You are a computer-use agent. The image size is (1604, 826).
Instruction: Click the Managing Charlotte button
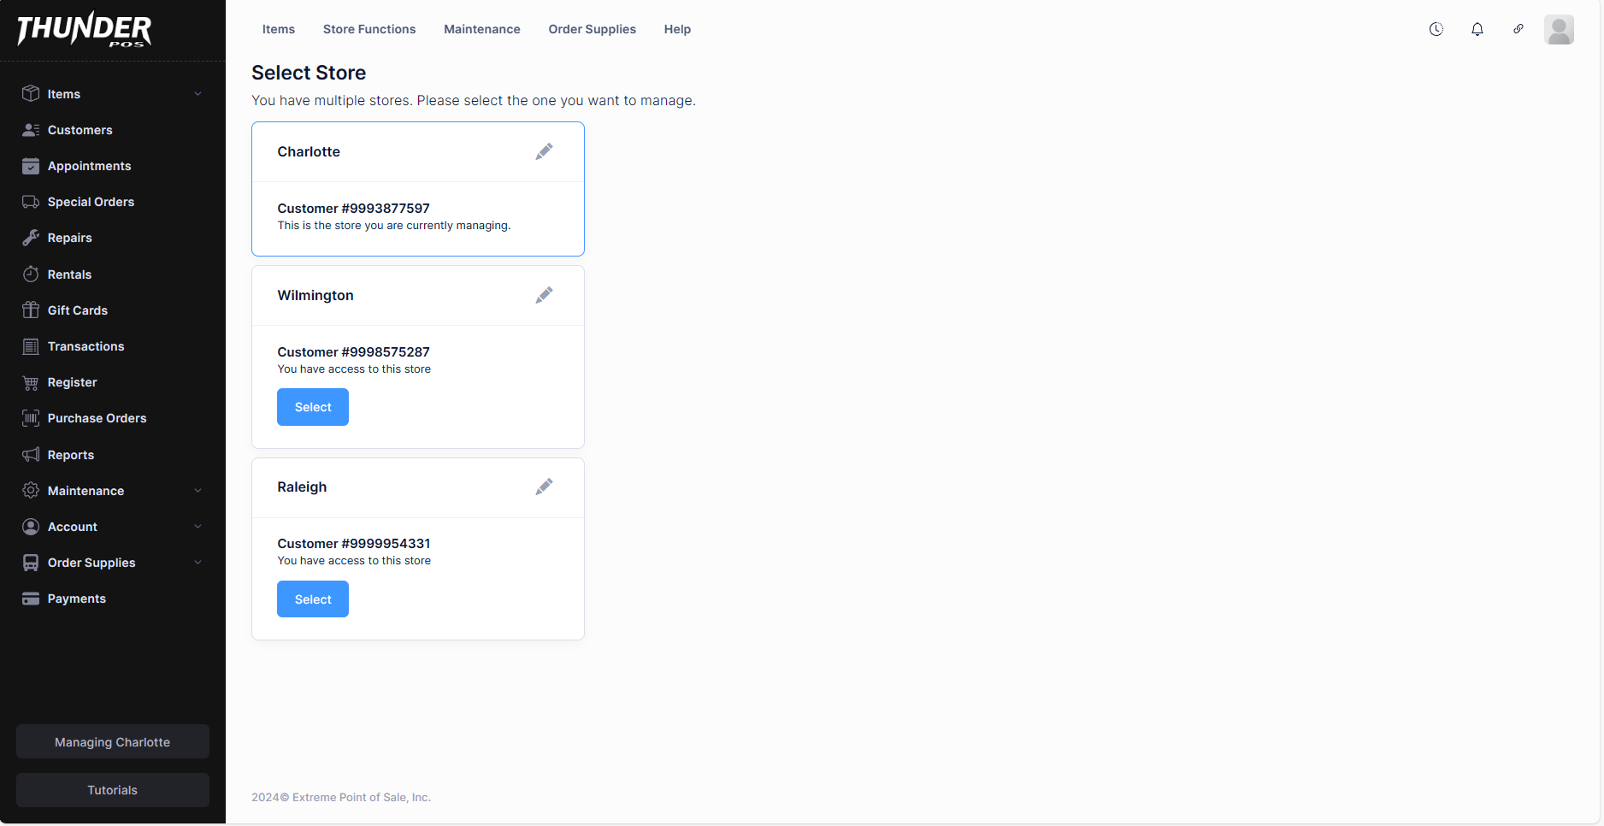(x=113, y=742)
